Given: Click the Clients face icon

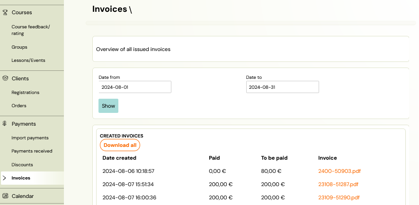Looking at the screenshot, I should pos(5,78).
